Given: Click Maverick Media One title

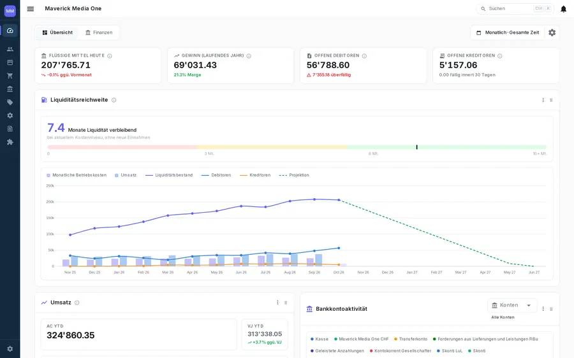Looking at the screenshot, I should coord(73,8).
